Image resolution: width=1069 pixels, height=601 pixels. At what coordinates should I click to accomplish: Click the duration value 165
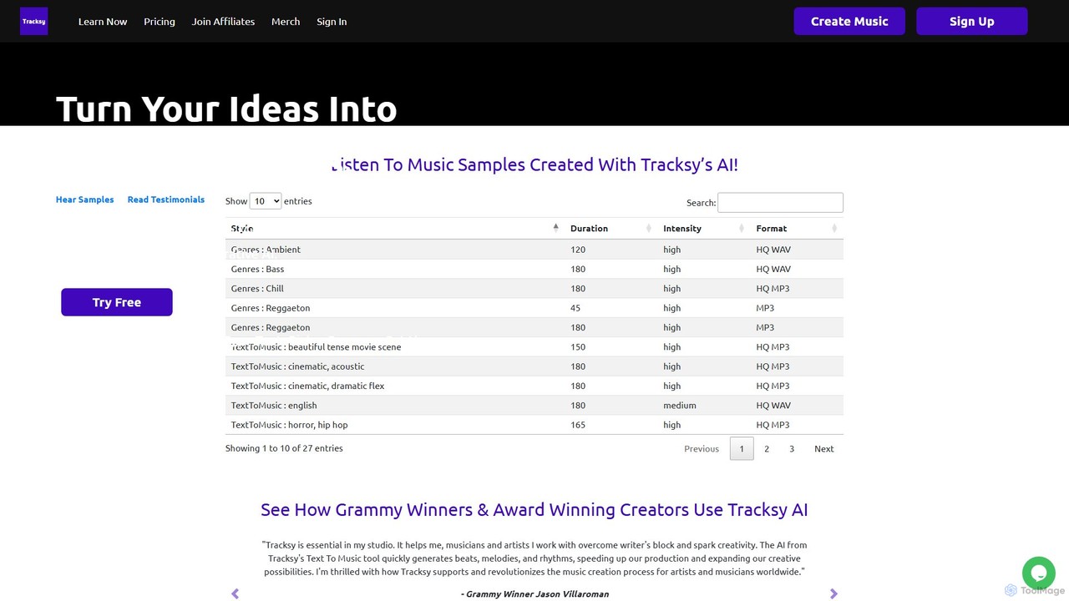pyautogui.click(x=578, y=425)
